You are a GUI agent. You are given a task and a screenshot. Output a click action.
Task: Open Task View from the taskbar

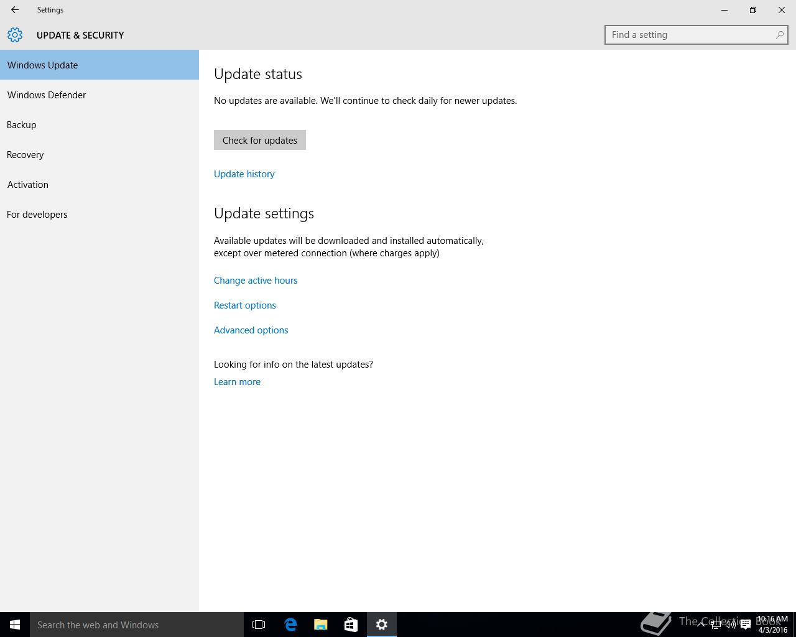(x=259, y=625)
